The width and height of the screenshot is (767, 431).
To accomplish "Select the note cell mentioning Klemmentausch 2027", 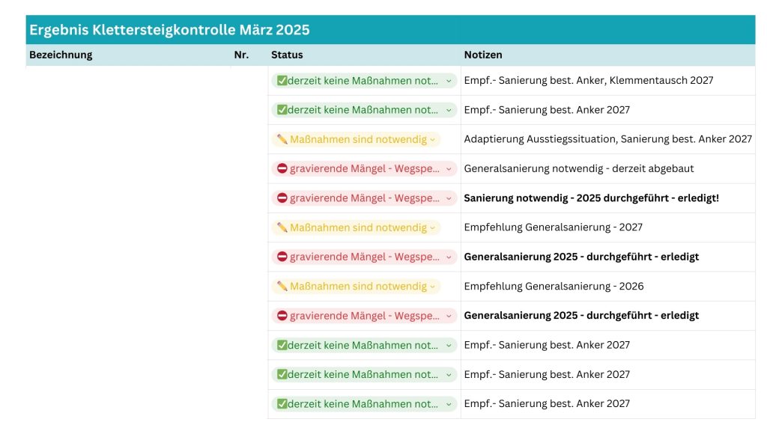I will (588, 81).
